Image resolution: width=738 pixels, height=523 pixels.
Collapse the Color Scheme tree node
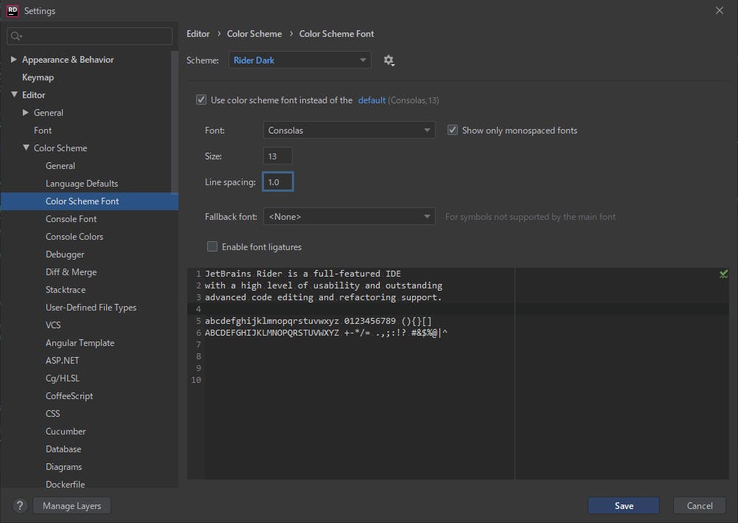[x=26, y=148]
